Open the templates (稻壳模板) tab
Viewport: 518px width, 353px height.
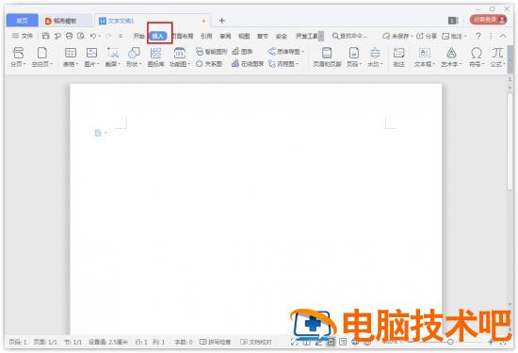[x=65, y=21]
